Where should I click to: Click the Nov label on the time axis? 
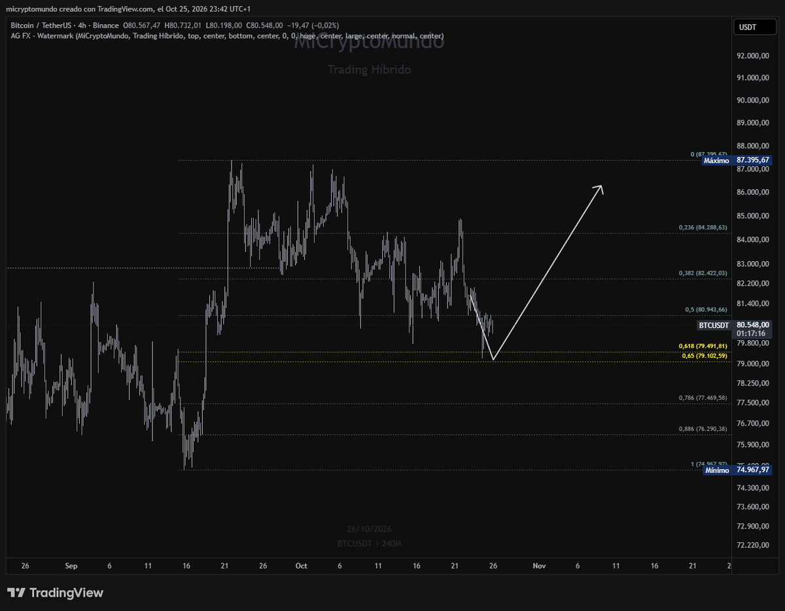[539, 565]
